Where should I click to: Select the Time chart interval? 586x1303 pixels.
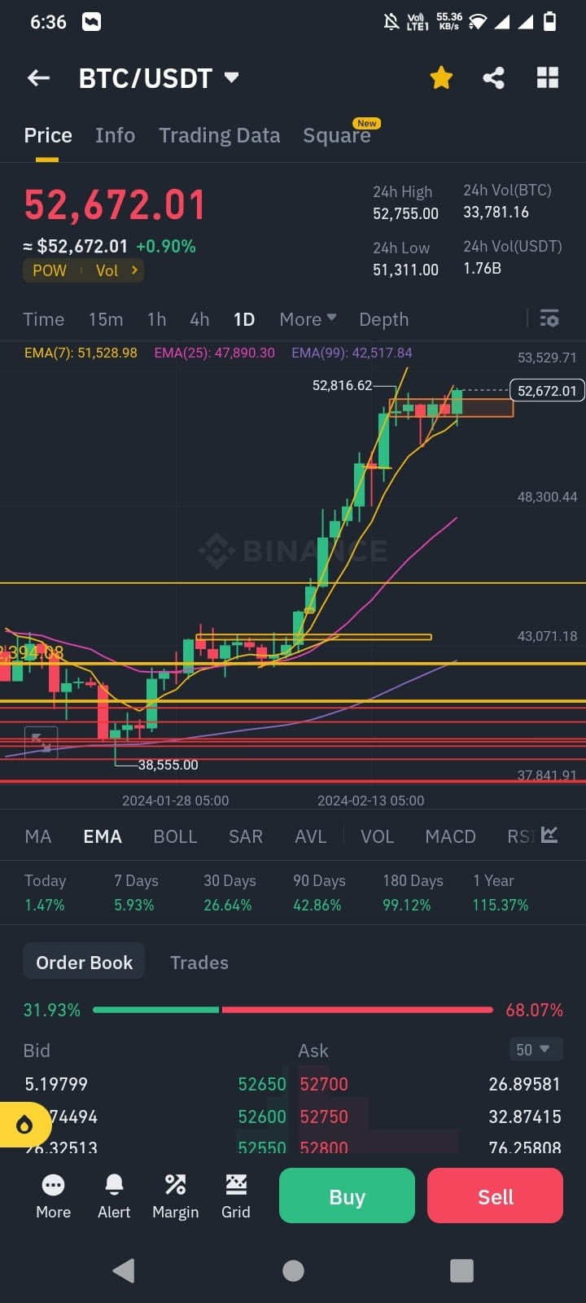43,319
